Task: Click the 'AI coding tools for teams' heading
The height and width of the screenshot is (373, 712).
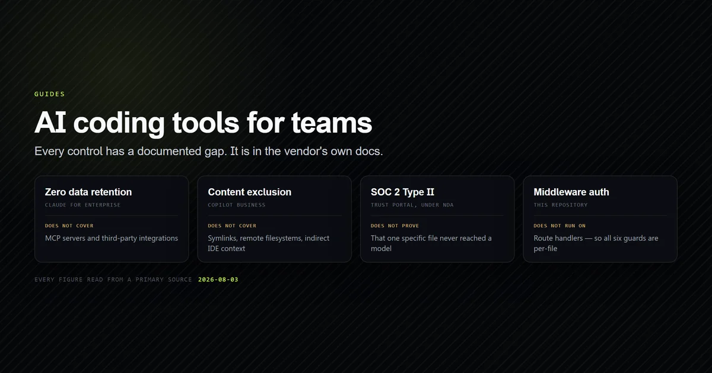Action: click(x=204, y=123)
